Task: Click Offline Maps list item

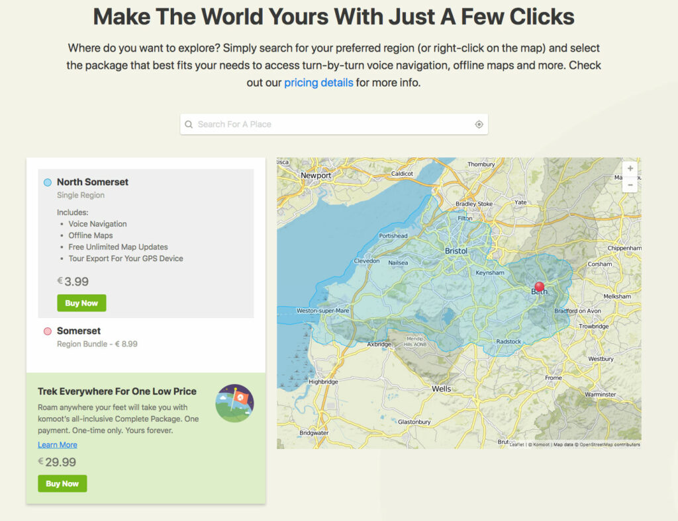Action: click(90, 235)
